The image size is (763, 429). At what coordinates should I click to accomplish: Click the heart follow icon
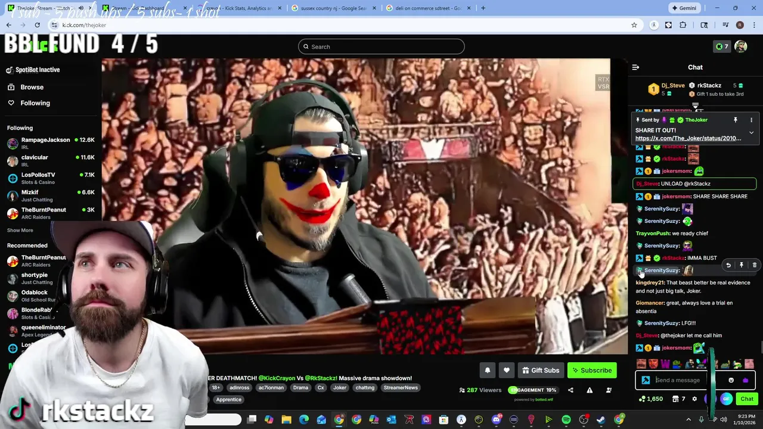tap(507, 370)
